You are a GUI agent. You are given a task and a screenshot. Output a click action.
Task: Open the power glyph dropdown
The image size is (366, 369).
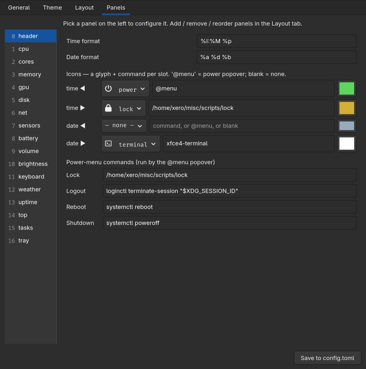pos(125,89)
